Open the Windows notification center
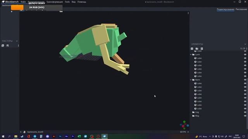The height and width of the screenshot is (139, 248). [244, 136]
